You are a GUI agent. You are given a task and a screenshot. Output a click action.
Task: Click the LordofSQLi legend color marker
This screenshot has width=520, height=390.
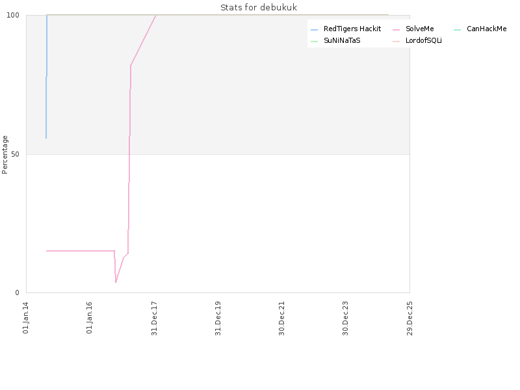coord(396,42)
